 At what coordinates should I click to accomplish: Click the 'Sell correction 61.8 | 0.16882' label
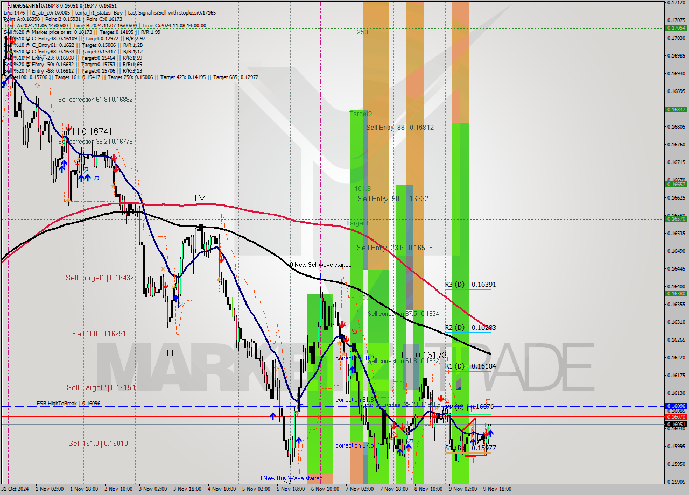(x=95, y=100)
